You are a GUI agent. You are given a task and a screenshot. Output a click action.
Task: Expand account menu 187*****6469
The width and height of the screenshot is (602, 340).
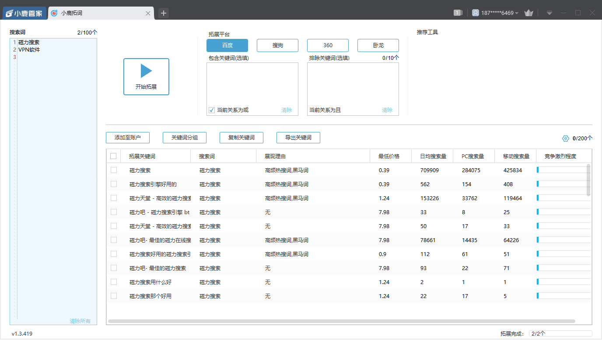pyautogui.click(x=500, y=13)
